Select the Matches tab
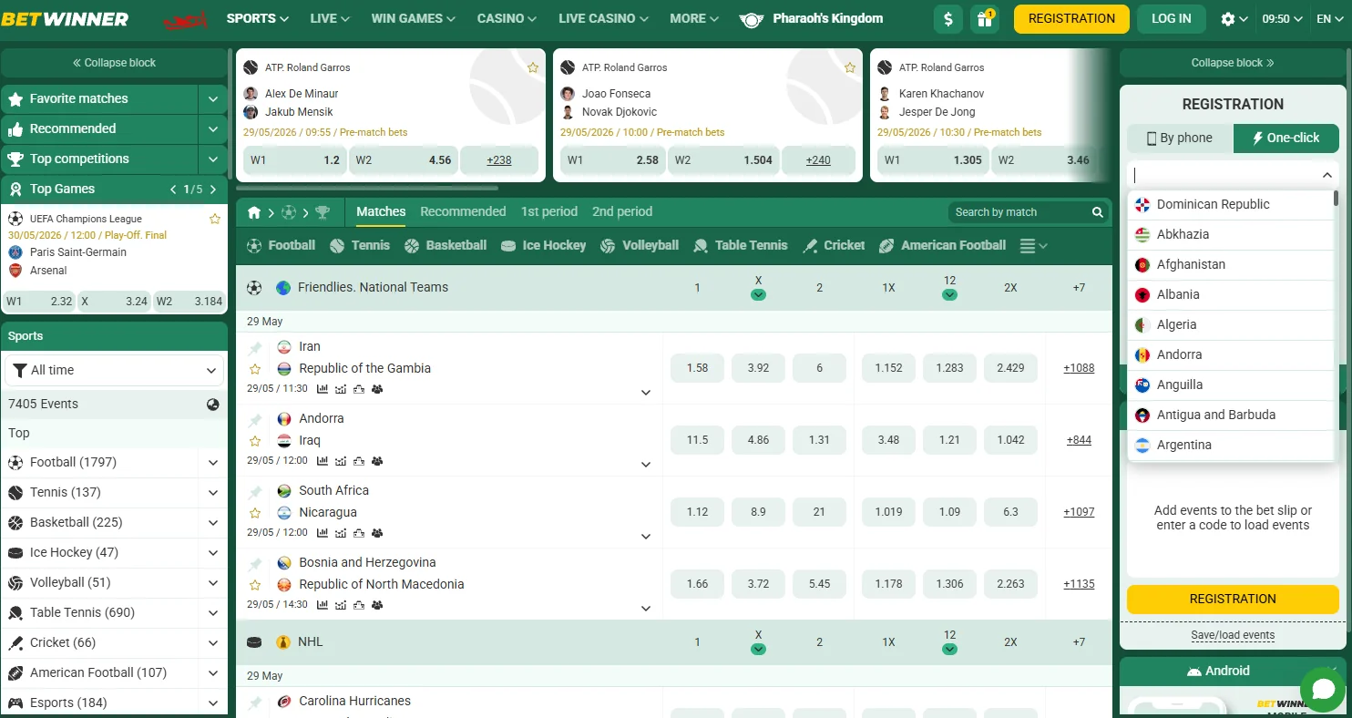Image resolution: width=1352 pixels, height=718 pixels. coord(381,211)
